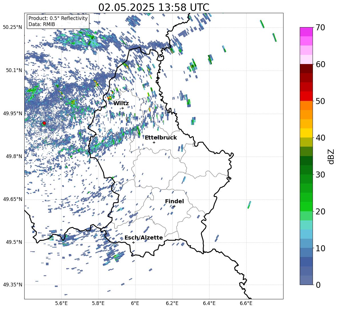Screen dimensions: 338x309
Task: Click the 5.6°E longitude label
Action: 61,303
